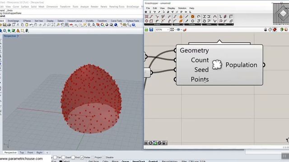This screenshot has height=162, width=289.
Task: Save Grasshopper document with blue floppy icon
Action: point(151,30)
